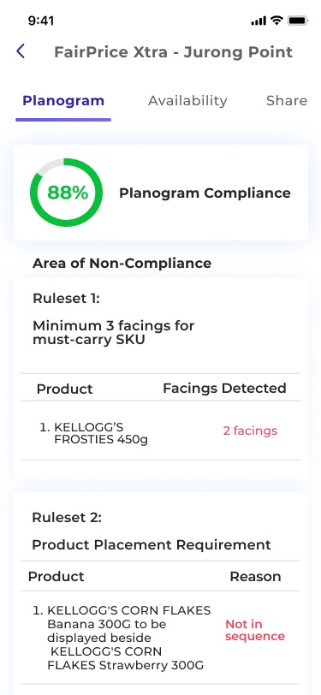The height and width of the screenshot is (695, 321).
Task: Open the Share tab
Action: click(287, 101)
